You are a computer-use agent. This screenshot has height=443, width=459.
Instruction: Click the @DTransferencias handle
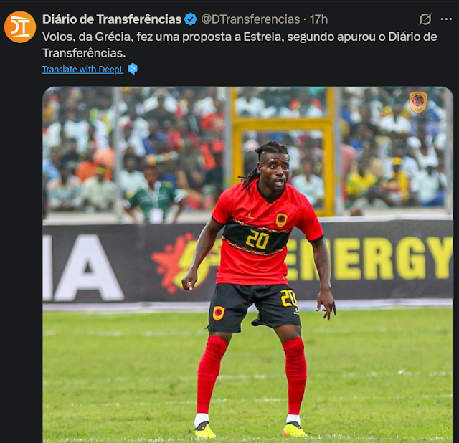pos(250,19)
